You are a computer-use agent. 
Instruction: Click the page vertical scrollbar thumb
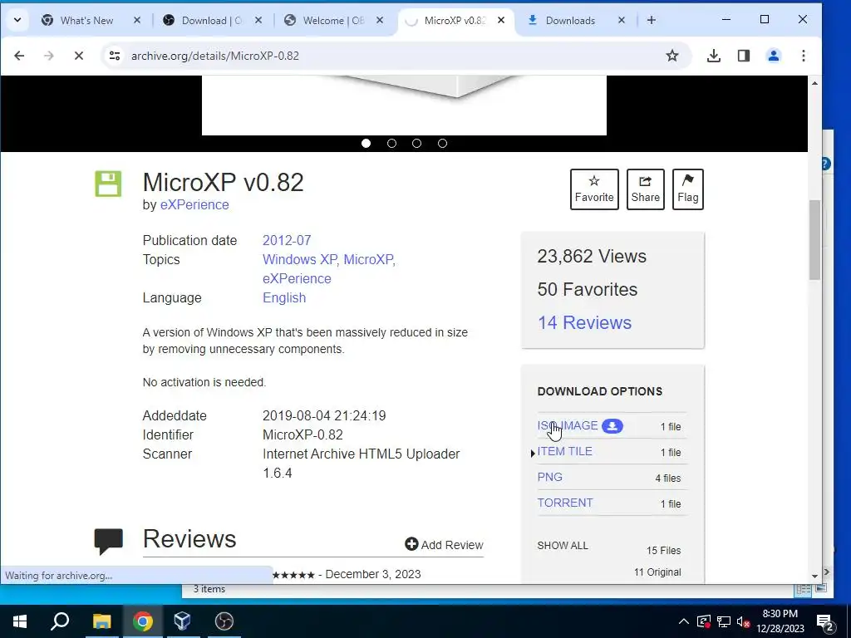pyautogui.click(x=814, y=240)
